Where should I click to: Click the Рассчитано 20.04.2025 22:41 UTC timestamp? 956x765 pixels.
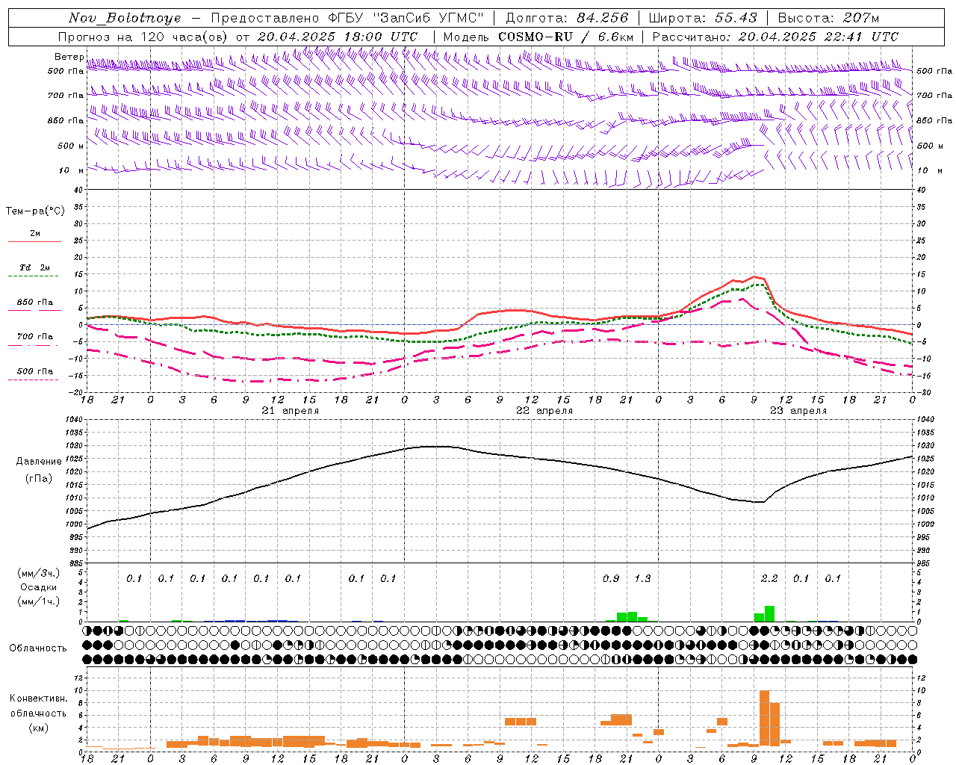point(776,37)
